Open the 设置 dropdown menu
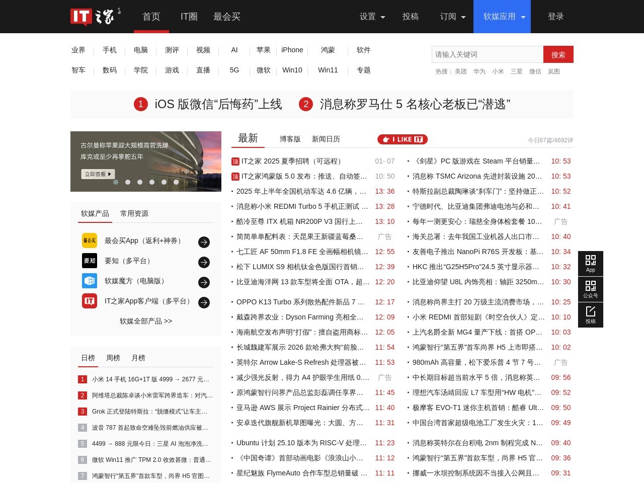 372,17
